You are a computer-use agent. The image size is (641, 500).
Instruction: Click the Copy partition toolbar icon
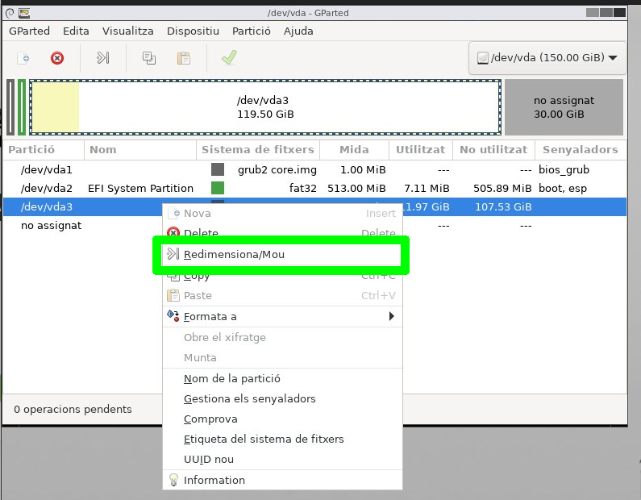coord(149,58)
